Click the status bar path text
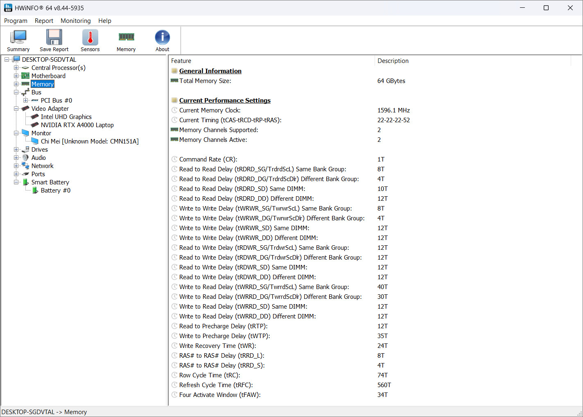The width and height of the screenshot is (583, 417). pos(44,412)
